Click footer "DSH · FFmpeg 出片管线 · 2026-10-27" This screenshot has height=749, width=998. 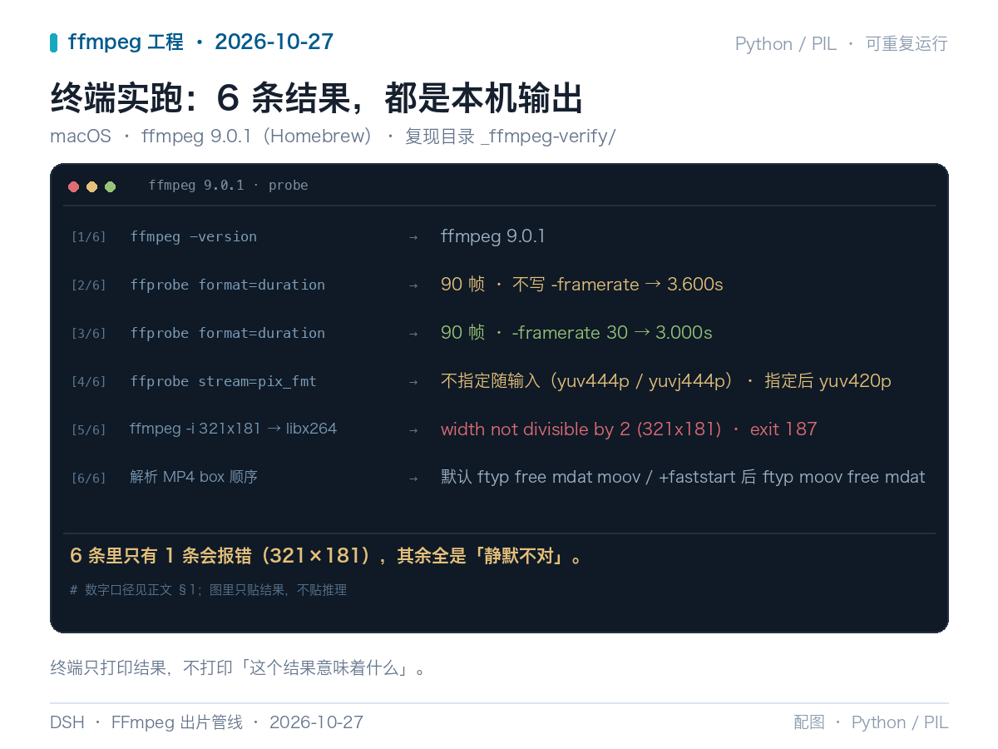[206, 722]
